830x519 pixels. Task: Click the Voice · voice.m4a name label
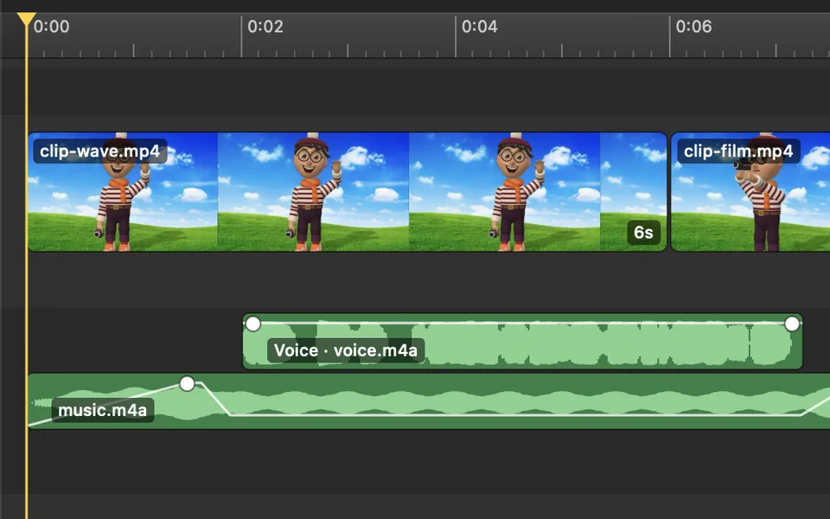pyautogui.click(x=346, y=350)
